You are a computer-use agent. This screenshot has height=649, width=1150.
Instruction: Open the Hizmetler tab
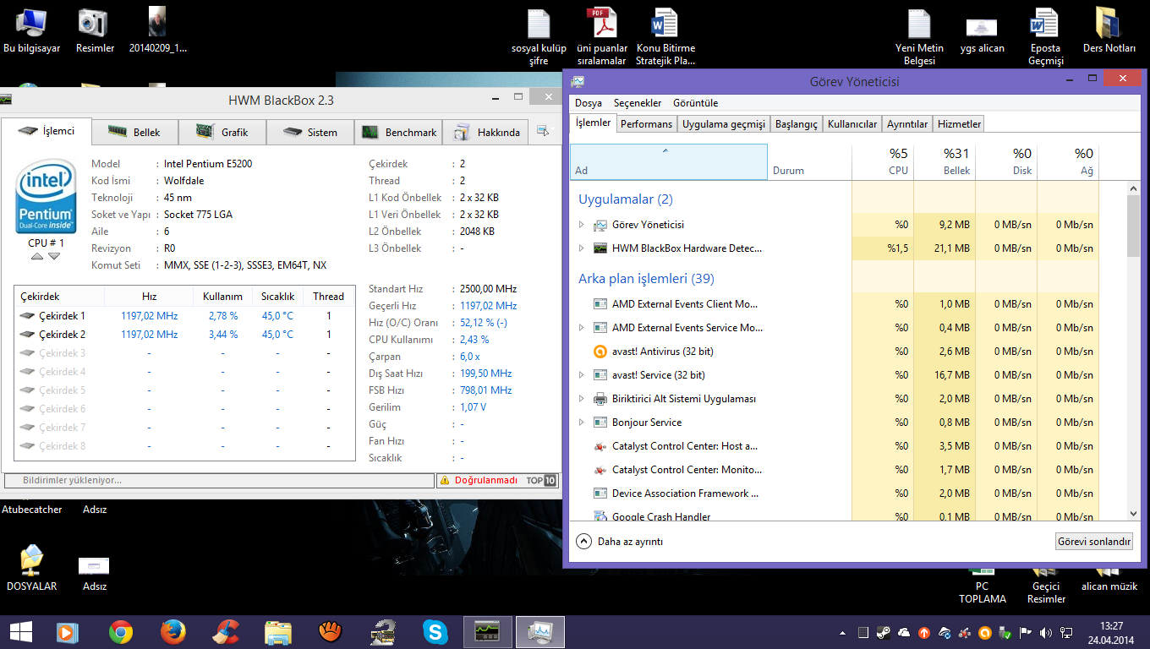point(959,124)
